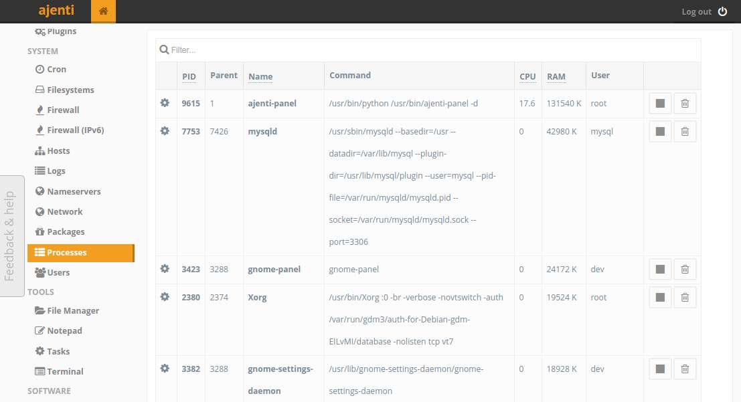Open gear settings for gnome-panel process
Viewport: 741px width, 402px height.
click(165, 268)
